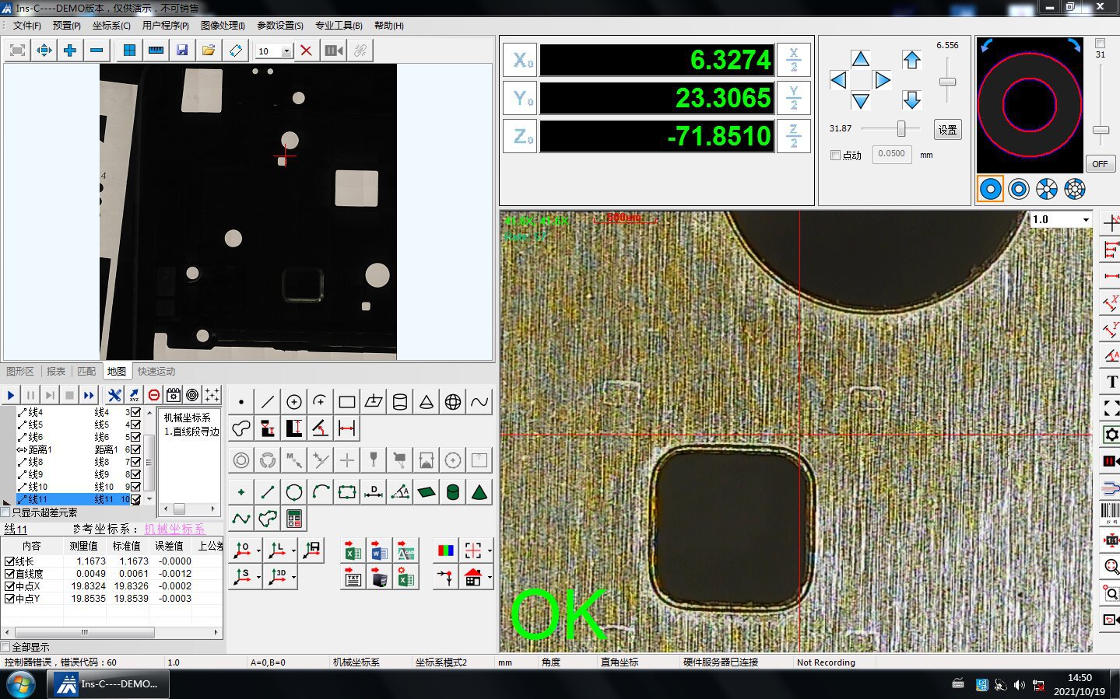Open the 3D coordinate system dropdown arrow
The height and width of the screenshot is (699, 1120).
293,577
